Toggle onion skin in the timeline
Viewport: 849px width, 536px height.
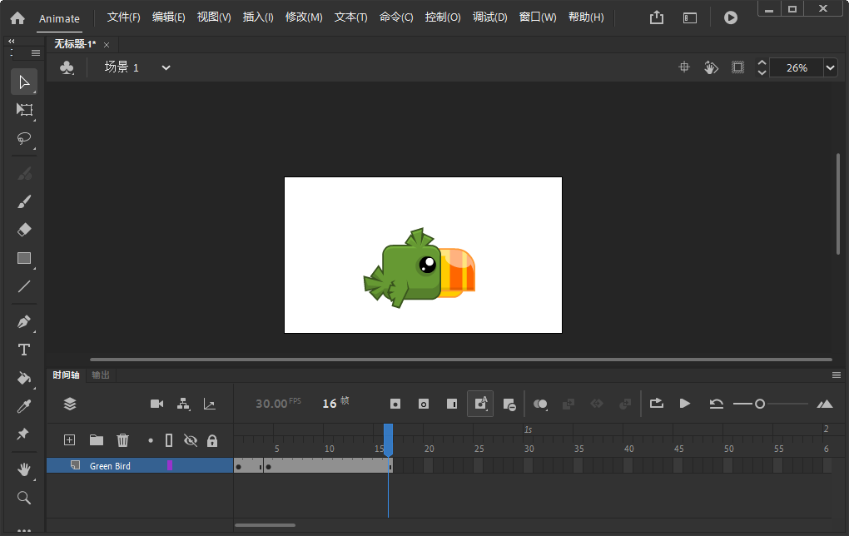[540, 403]
